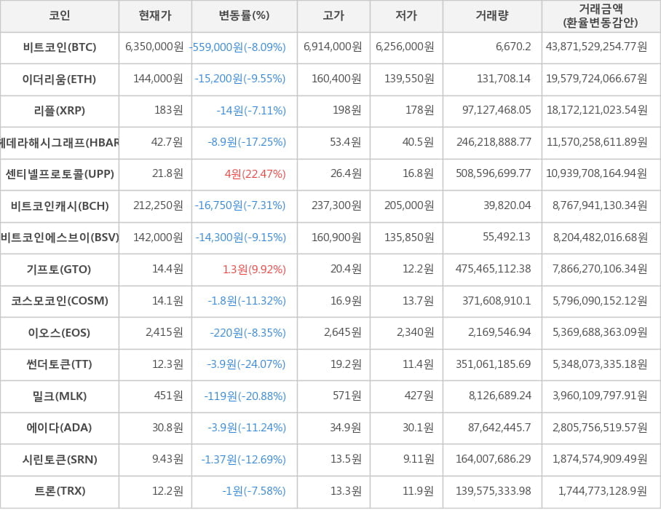Click the 변동률(%) column header
The height and width of the screenshot is (510, 661).
click(244, 15)
